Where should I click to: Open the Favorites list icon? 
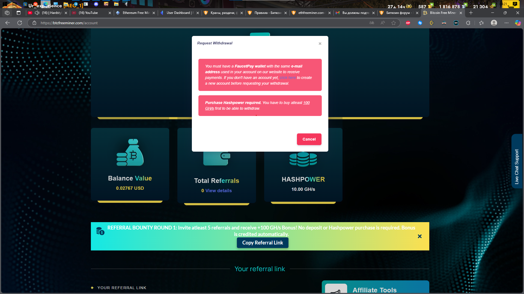481,23
